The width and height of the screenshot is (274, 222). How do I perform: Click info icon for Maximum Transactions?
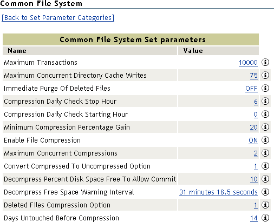coord(265,62)
